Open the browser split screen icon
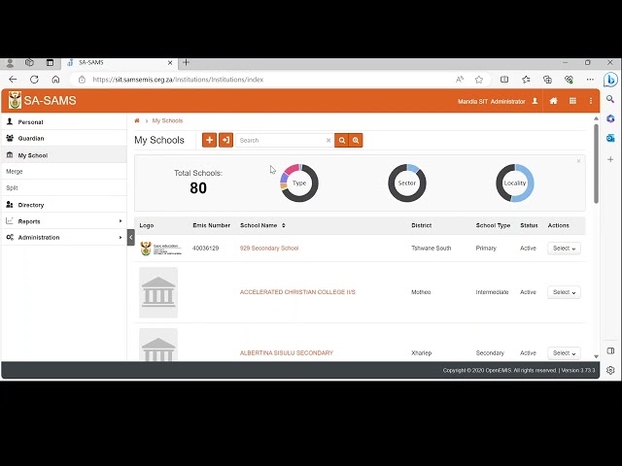Image resolution: width=622 pixels, height=466 pixels. point(504,80)
